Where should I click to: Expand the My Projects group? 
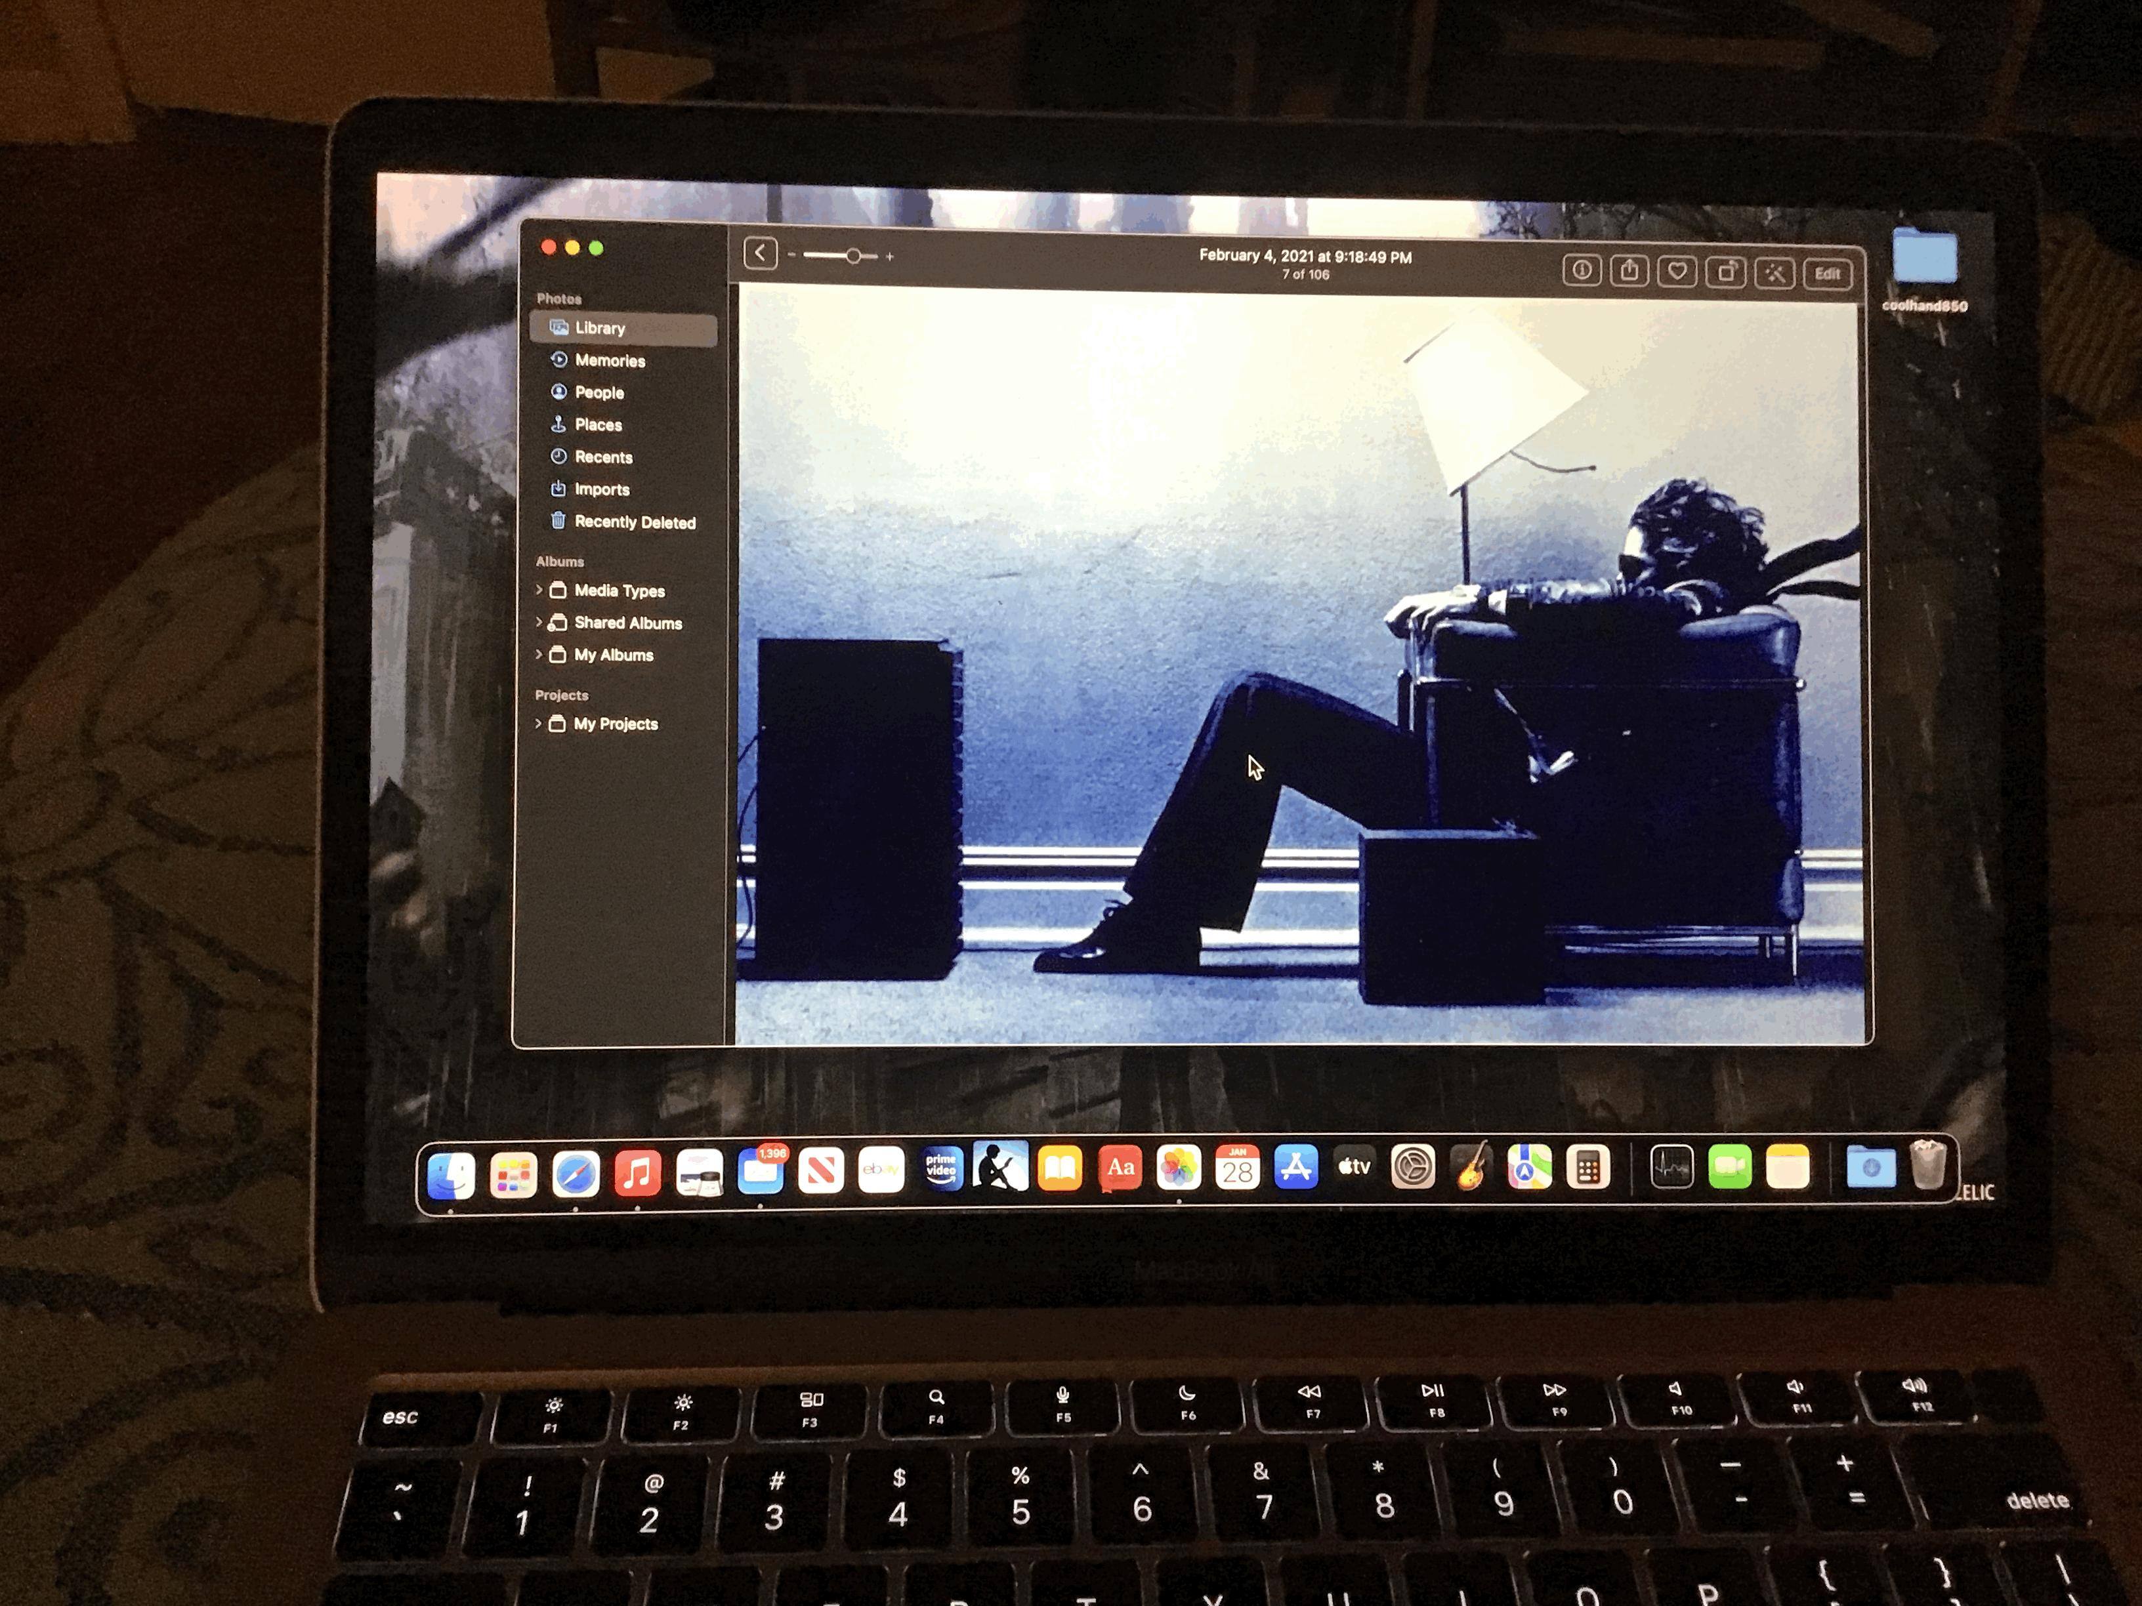538,723
